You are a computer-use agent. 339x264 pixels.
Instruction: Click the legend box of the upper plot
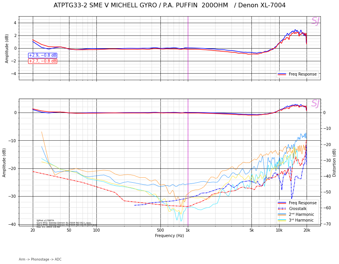tap(298, 74)
